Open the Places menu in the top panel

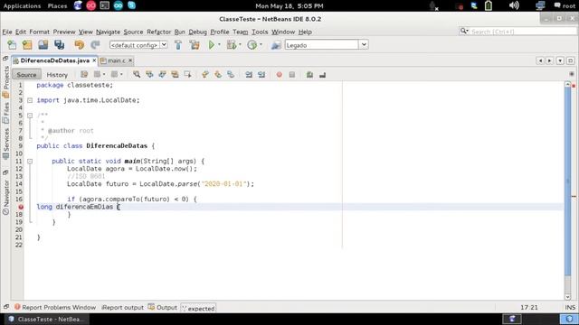(57, 6)
